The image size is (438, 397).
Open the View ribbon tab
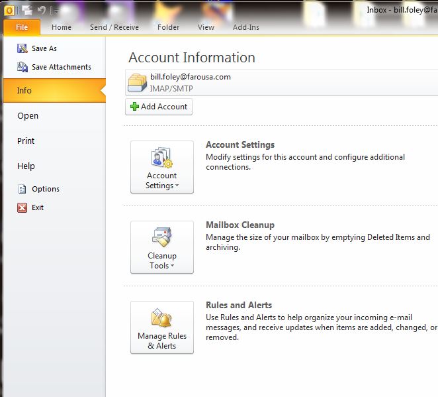click(x=206, y=27)
